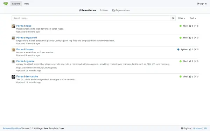Open the Powered by Gitea link

click(12, 128)
